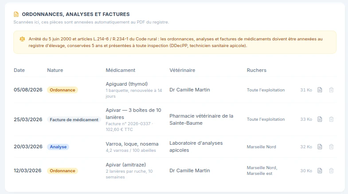Delete the Apiguard ordonnance via trash icon
The height and width of the screenshot is (194, 348).
pyautogui.click(x=331, y=90)
